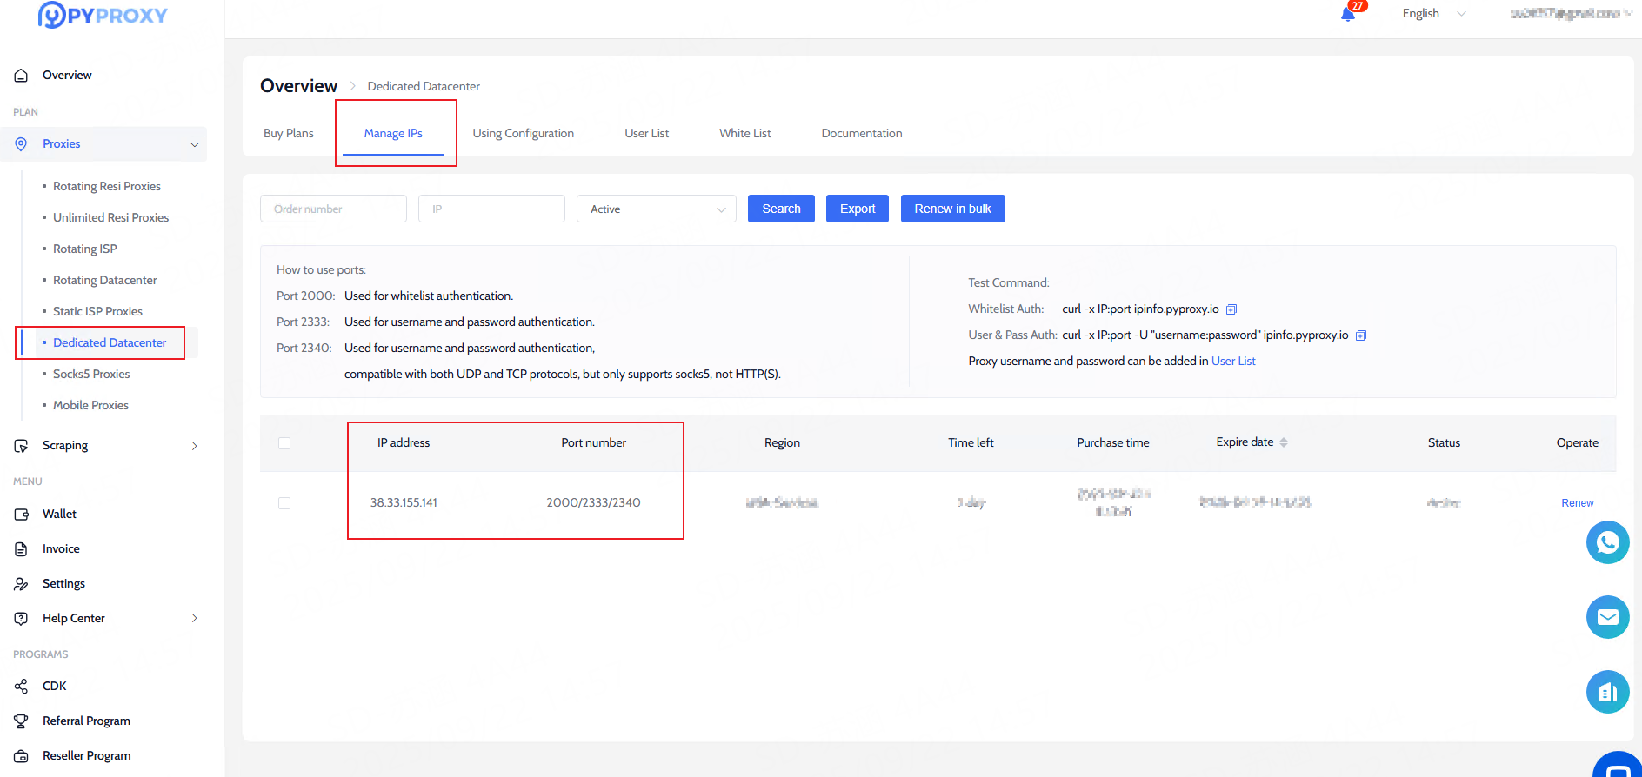This screenshot has height=777, width=1642.
Task: Select all rows with header checkbox
Action: click(284, 443)
